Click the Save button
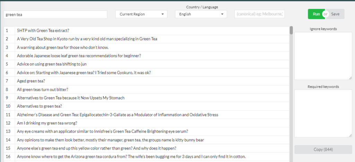The width and height of the screenshot is (355, 162). pos(335,14)
